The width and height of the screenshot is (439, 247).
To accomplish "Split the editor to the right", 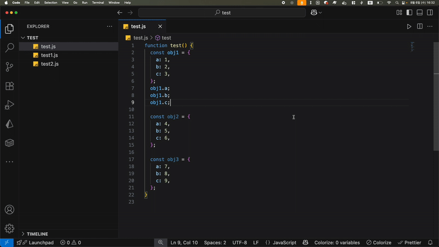I will point(420,26).
